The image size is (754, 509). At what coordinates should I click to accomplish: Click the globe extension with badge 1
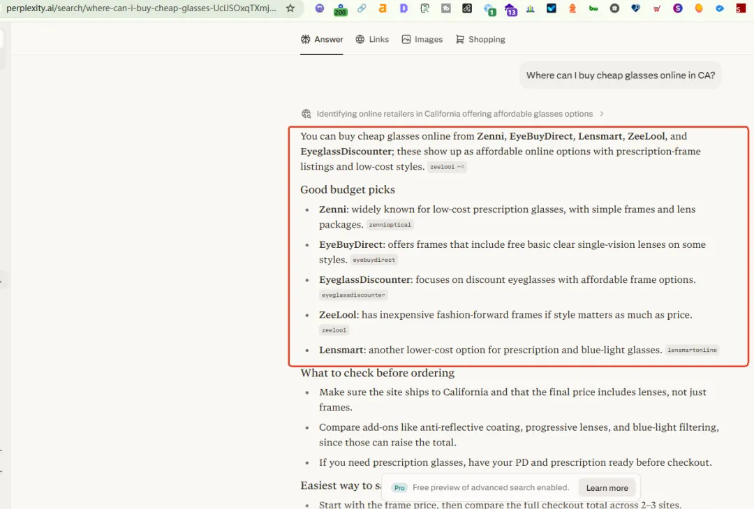[x=489, y=9]
